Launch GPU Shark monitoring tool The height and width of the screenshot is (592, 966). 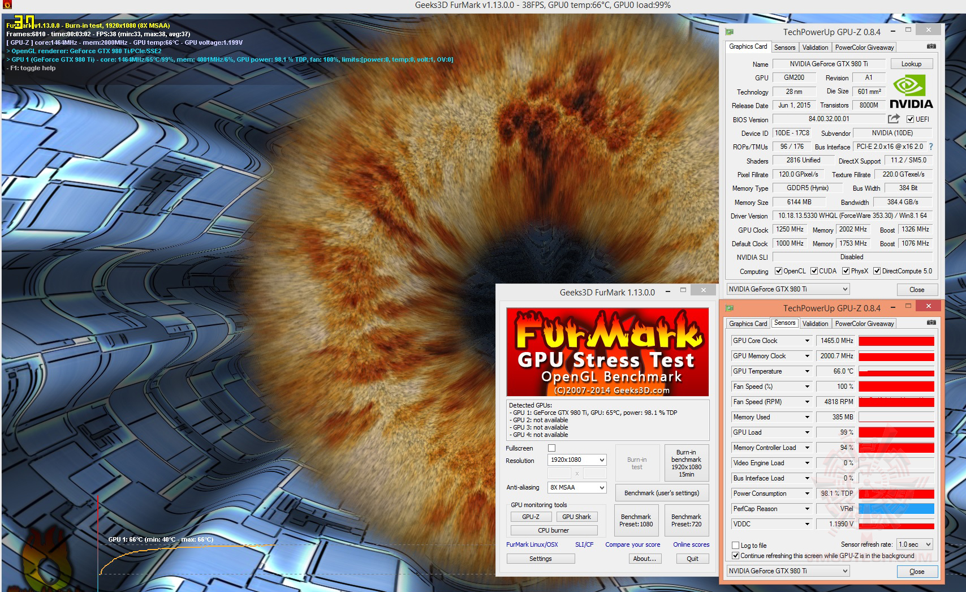(x=576, y=517)
